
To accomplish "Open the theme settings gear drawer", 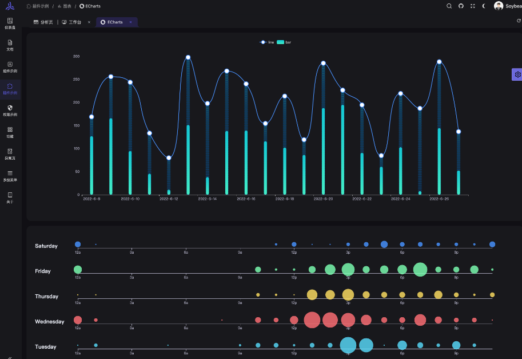I will pos(517,74).
